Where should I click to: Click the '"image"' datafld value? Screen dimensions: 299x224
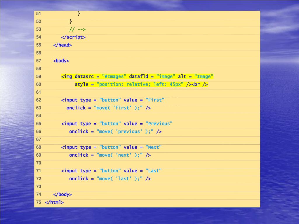coord(166,77)
